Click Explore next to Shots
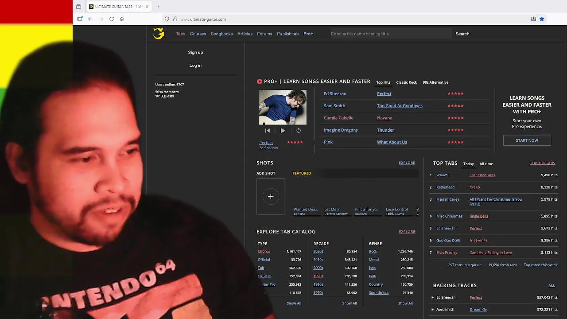Viewport: 567px width, 319px height. tap(407, 163)
